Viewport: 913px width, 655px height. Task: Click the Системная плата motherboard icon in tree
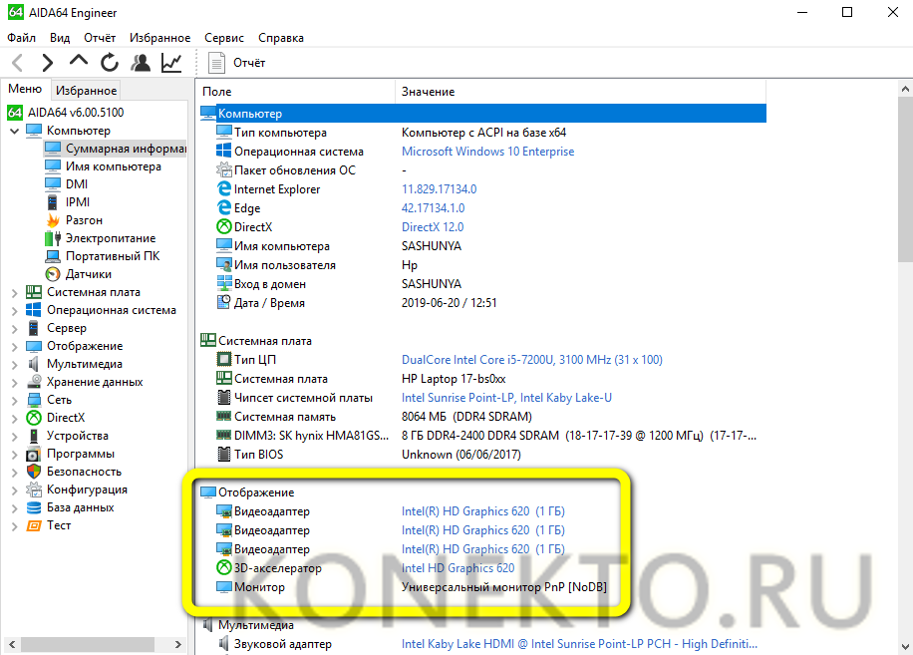pyautogui.click(x=34, y=292)
